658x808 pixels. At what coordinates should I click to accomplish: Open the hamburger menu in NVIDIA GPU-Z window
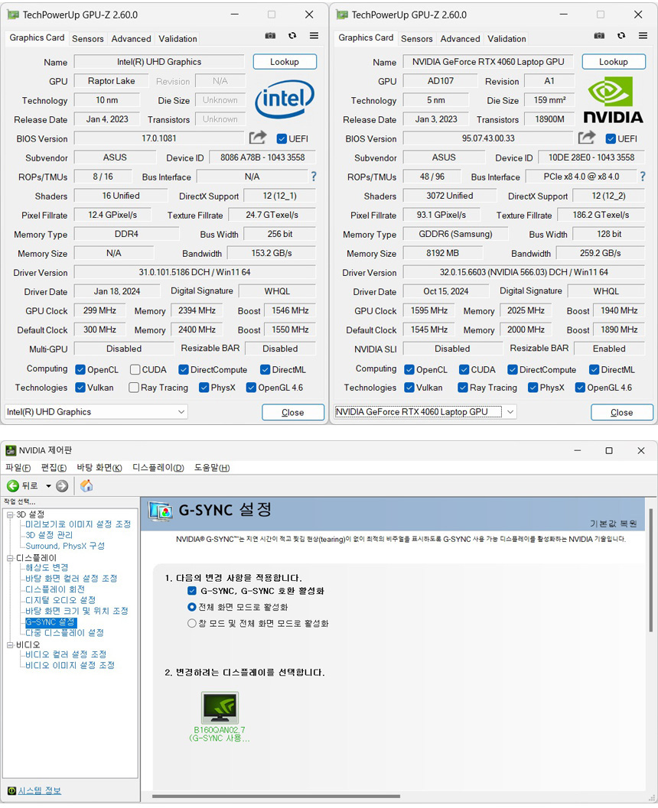[643, 36]
